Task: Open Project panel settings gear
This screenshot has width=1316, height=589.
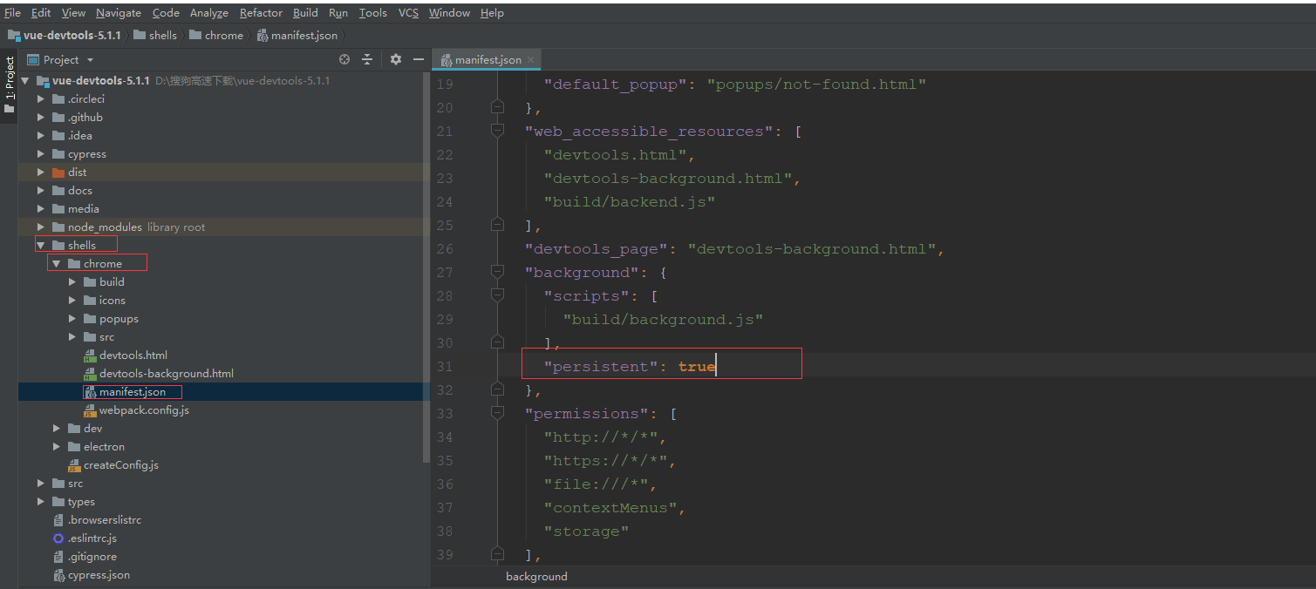Action: pyautogui.click(x=396, y=59)
